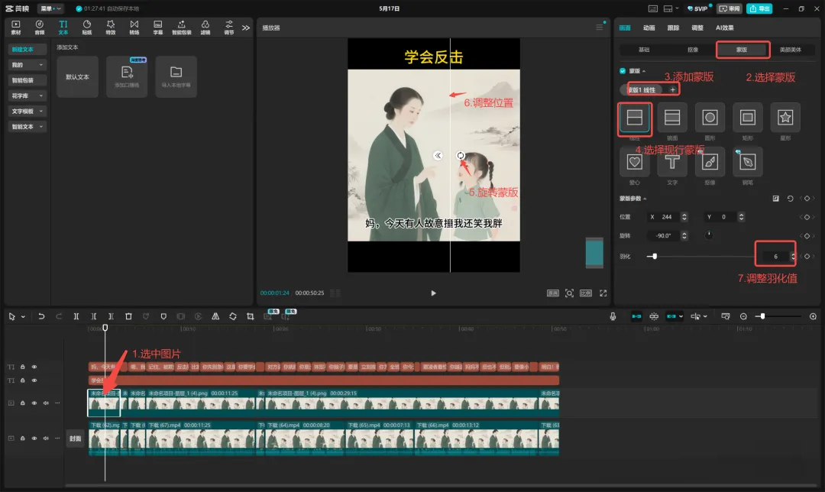825x492 pixels.
Task: Click the 导入本地字幕 import subtitles card
Action: [x=176, y=77]
